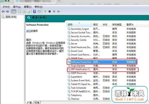149x104 pixels.
Task: Sort by the 名称 column header
Action: (79, 25)
